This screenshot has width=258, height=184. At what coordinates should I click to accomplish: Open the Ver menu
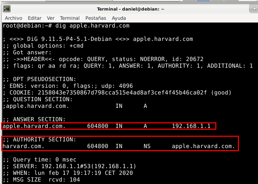click(51, 18)
